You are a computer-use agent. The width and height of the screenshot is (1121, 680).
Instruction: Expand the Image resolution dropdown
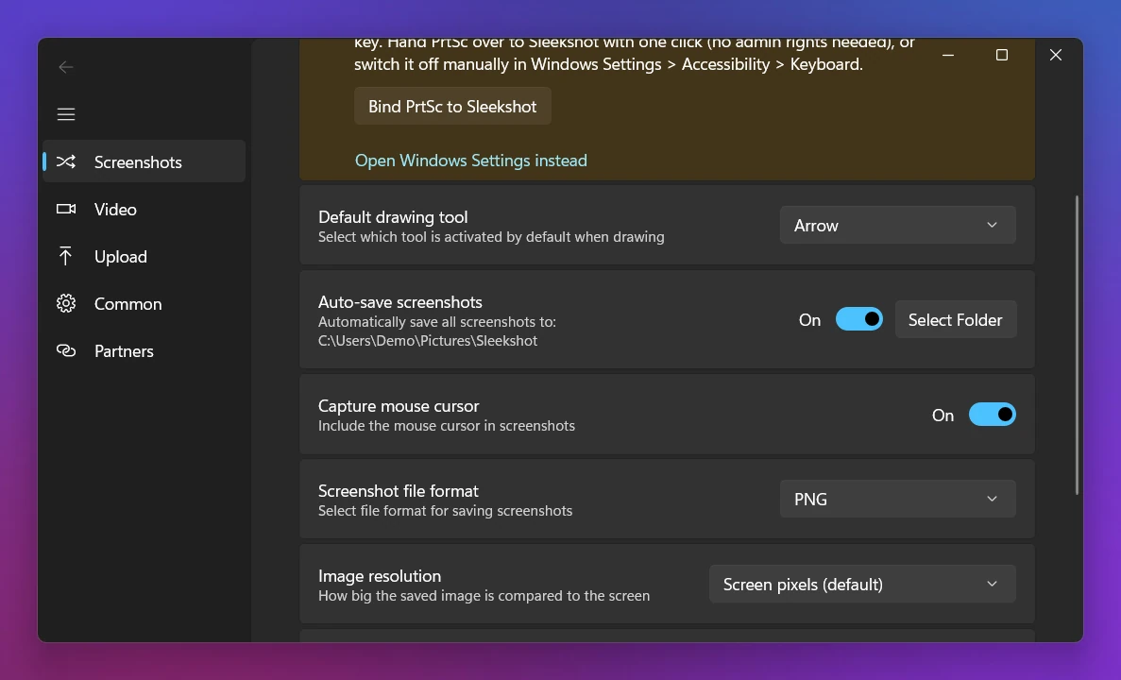(862, 585)
